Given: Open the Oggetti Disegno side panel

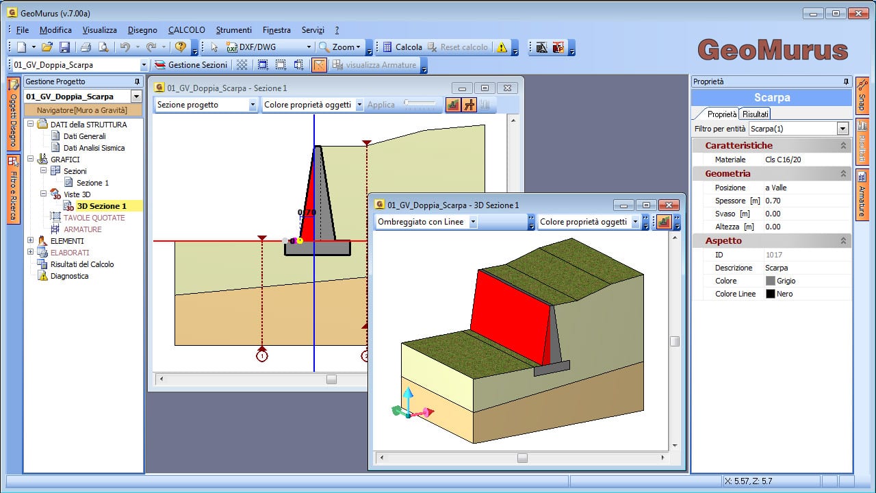Looking at the screenshot, I should [13, 113].
